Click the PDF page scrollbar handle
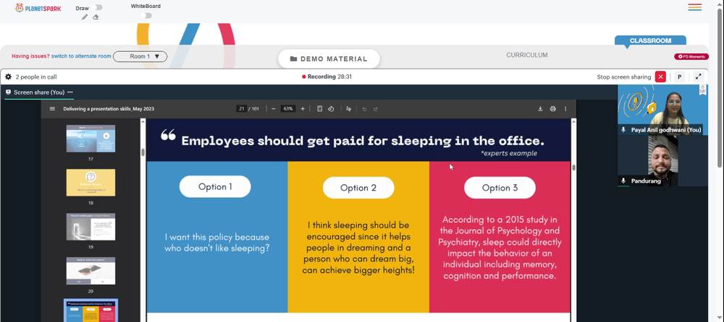The height and width of the screenshot is (322, 724). coord(574,167)
